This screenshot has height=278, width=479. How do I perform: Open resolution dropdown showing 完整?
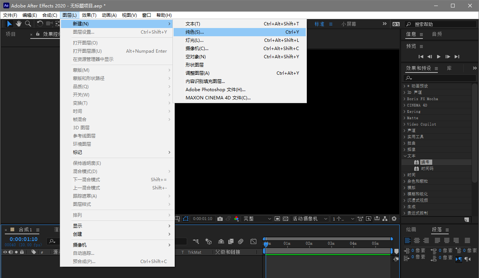click(x=257, y=219)
